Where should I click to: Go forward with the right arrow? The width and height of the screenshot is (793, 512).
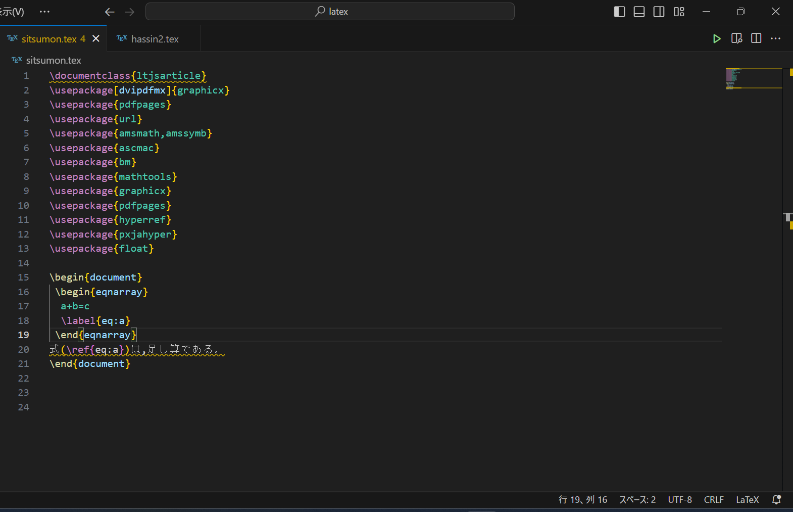pos(129,12)
